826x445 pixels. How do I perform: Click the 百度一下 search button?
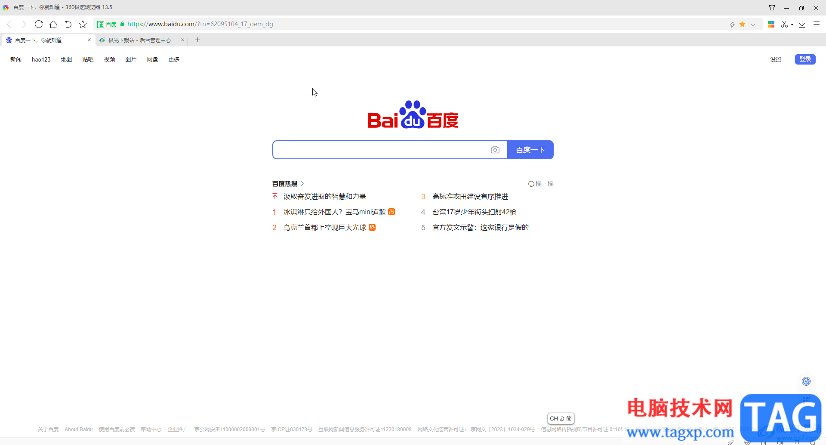pos(530,150)
